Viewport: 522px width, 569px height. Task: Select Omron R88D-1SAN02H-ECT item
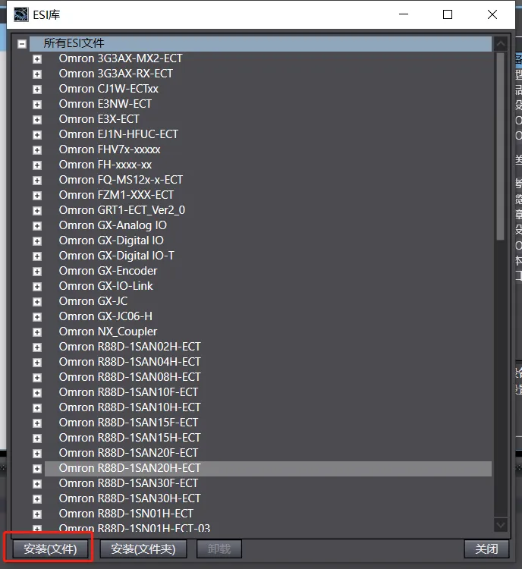(x=129, y=347)
